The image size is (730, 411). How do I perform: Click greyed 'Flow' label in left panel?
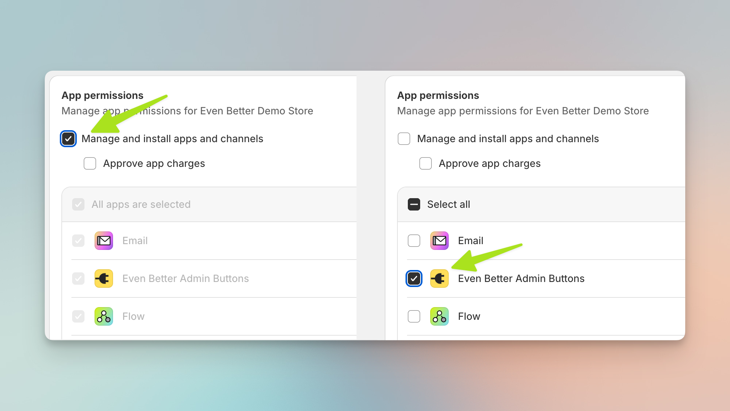pyautogui.click(x=133, y=316)
